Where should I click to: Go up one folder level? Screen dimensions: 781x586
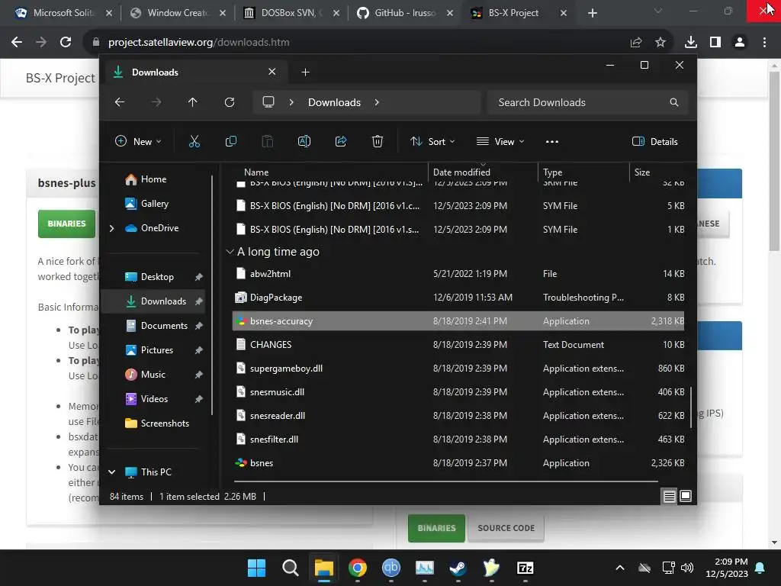tap(193, 102)
